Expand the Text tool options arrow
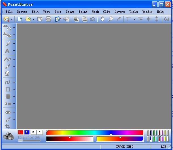 [x=14, y=51]
